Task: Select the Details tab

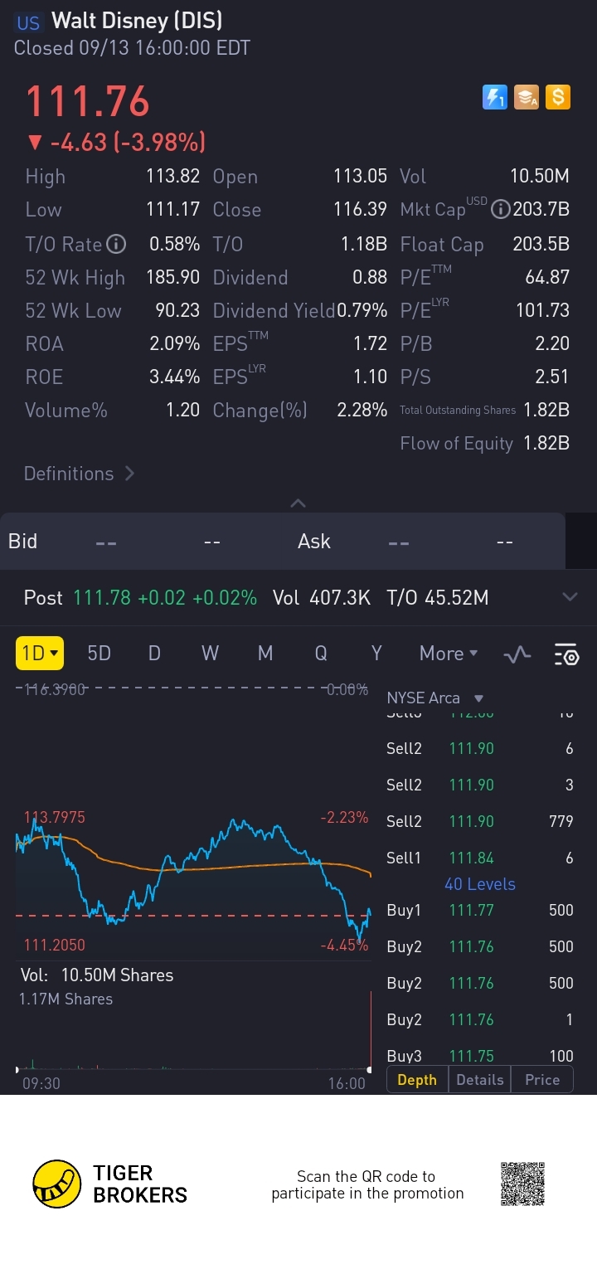Action: (x=479, y=1080)
